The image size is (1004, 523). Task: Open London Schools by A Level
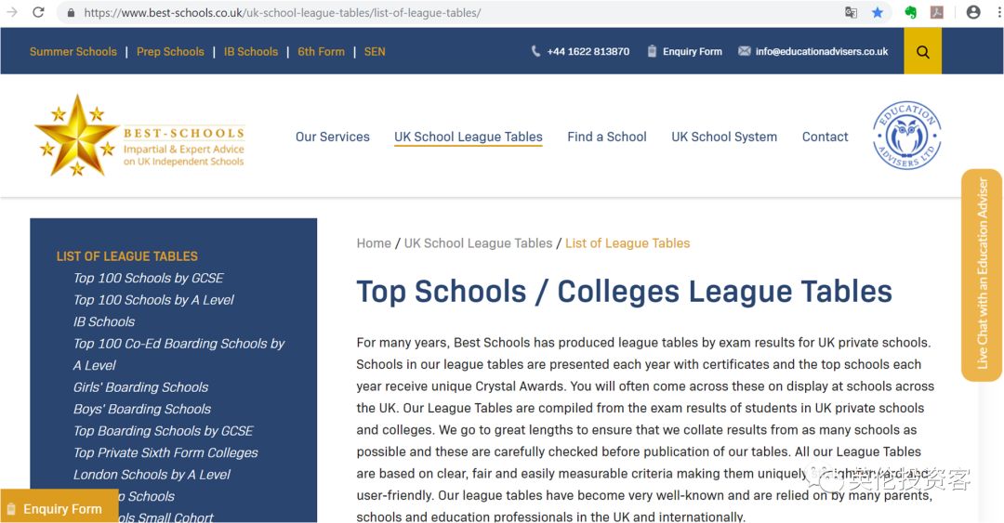(x=152, y=475)
